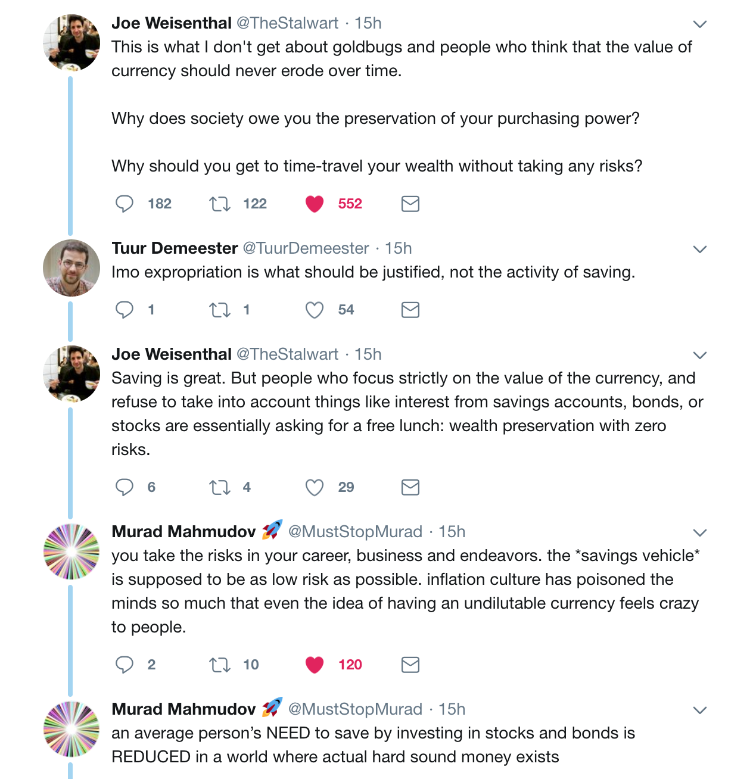Open chevron menu on Murad's last tweet
Viewport: 753px width, 779px height.
tap(700, 711)
